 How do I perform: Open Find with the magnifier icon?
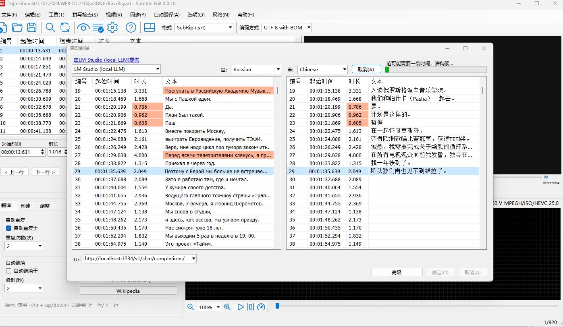(50, 27)
